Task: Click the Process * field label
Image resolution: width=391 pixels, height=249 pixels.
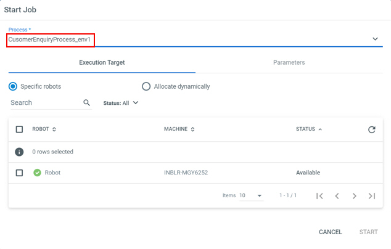Action: tap(20, 30)
